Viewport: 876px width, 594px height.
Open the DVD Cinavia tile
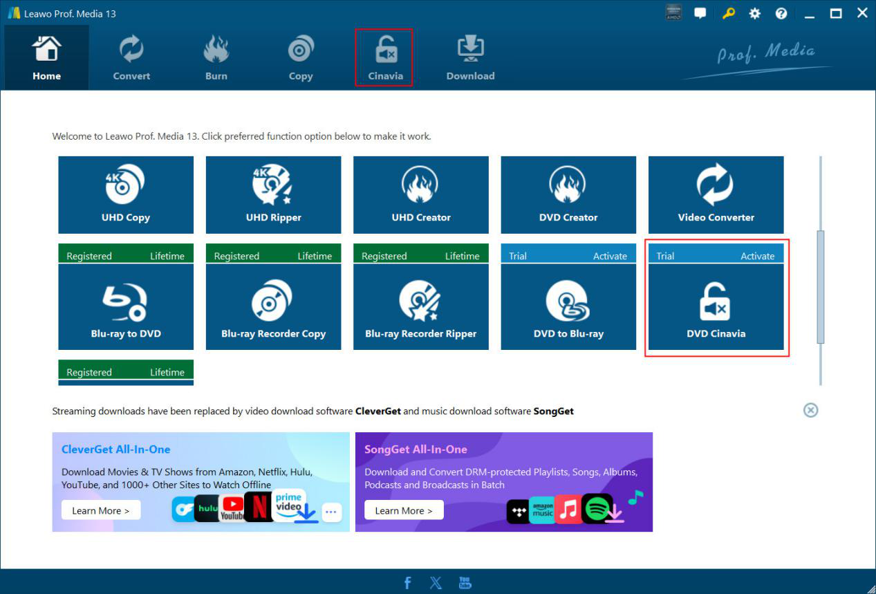(716, 307)
